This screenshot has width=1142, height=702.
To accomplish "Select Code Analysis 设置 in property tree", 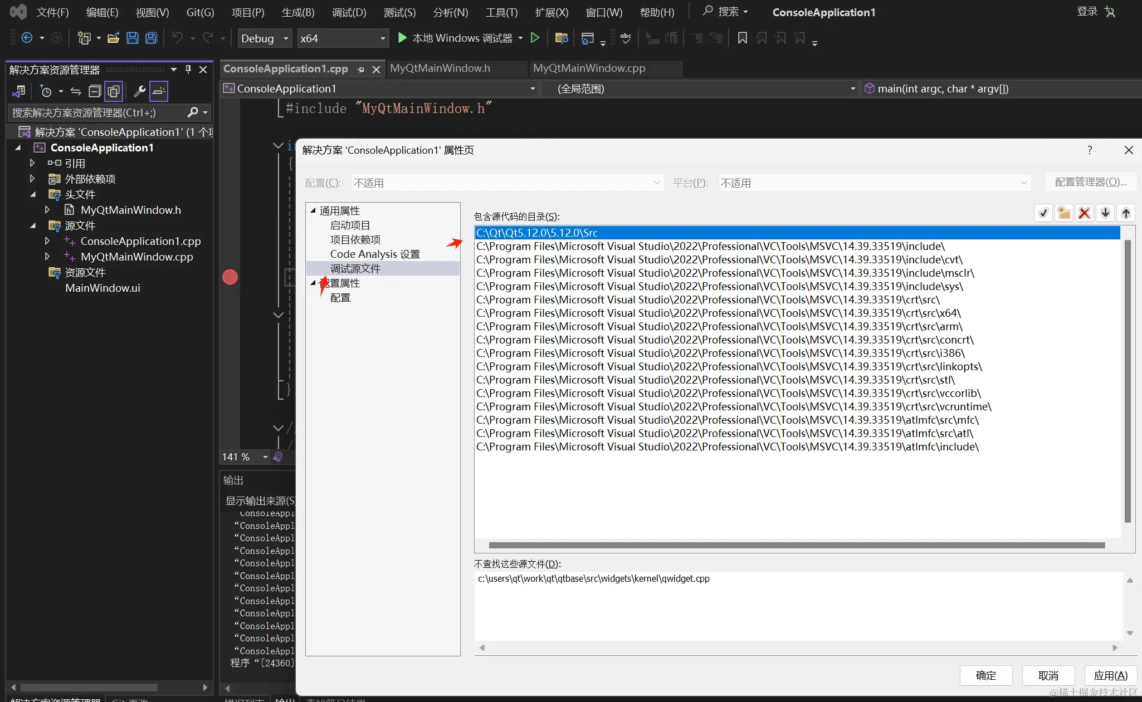I will tap(375, 254).
